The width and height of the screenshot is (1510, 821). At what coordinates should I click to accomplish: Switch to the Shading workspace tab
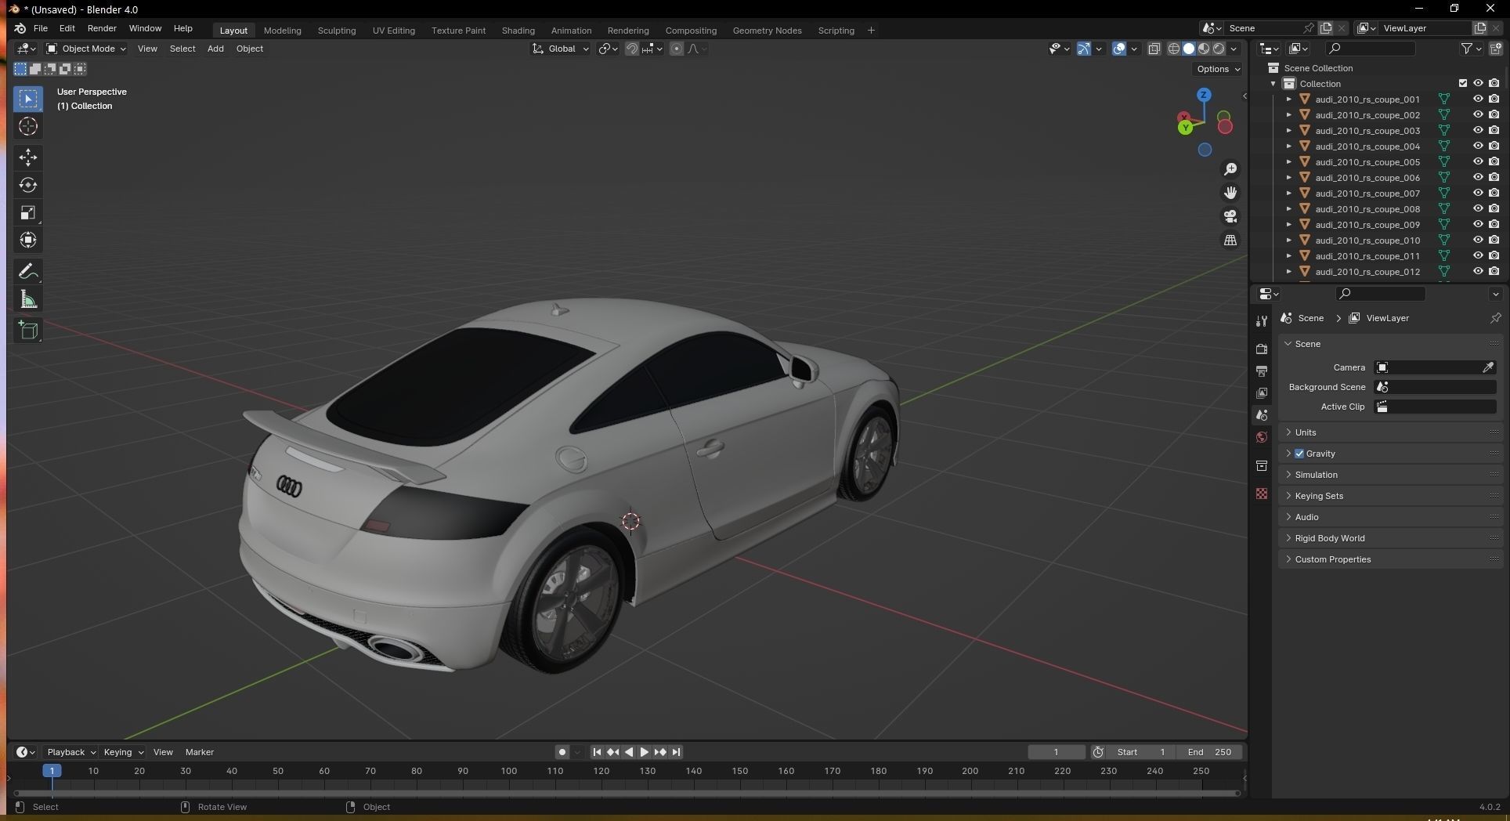518,31
